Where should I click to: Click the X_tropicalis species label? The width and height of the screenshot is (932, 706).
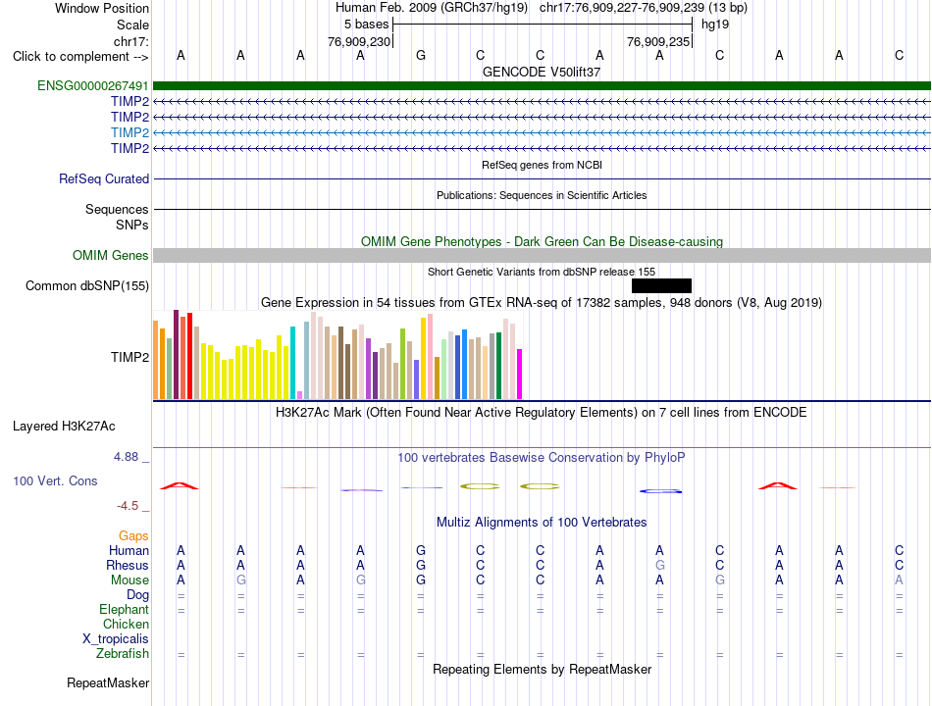click(116, 639)
